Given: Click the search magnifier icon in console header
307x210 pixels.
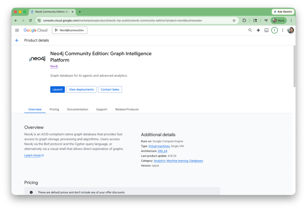Looking at the screenshot, I should 250,30.
